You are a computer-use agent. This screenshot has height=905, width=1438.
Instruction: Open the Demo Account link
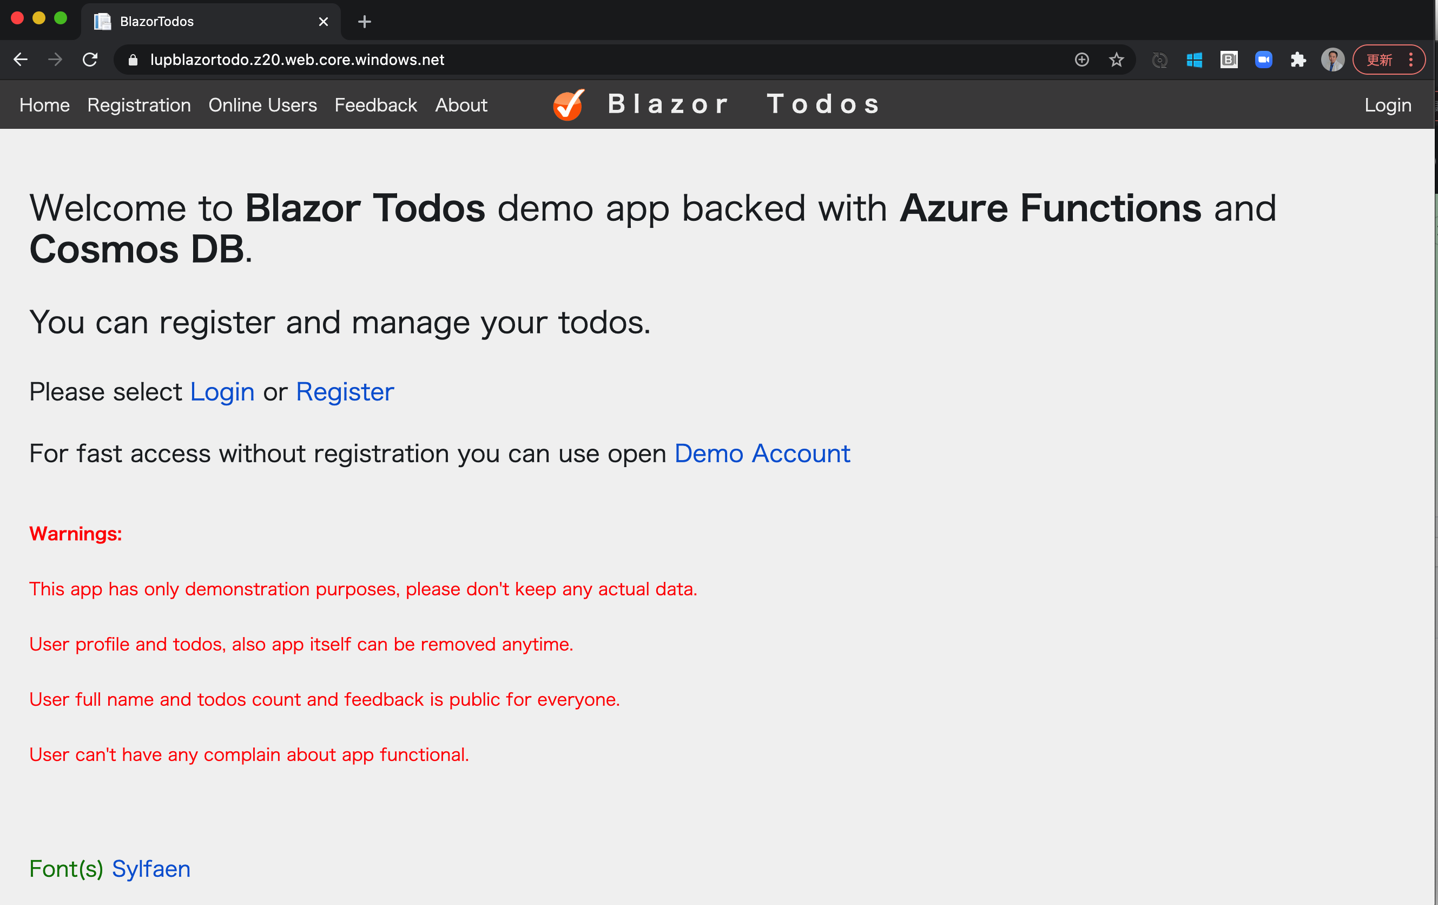click(x=761, y=454)
